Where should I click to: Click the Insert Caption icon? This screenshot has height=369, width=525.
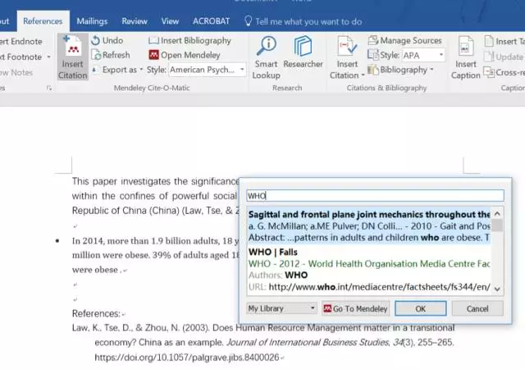coord(466,46)
